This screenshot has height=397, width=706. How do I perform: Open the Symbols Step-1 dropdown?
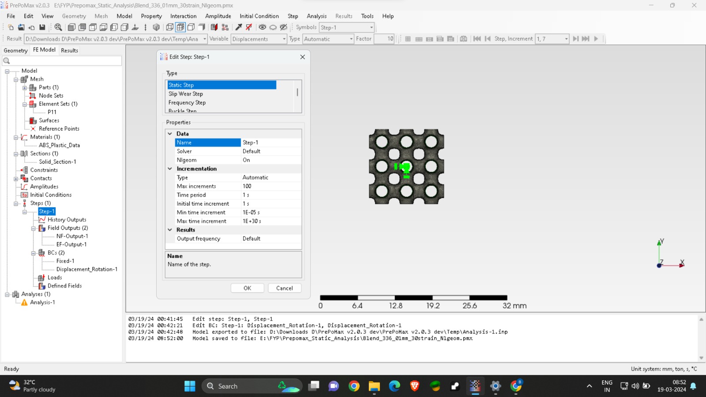pyautogui.click(x=371, y=27)
